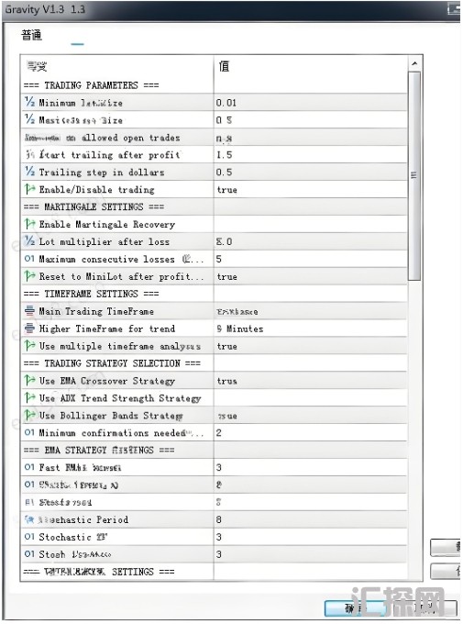Screen dimensions: 463x624
Task: Click the Stochastic Period value field showing 8
Action: point(310,519)
